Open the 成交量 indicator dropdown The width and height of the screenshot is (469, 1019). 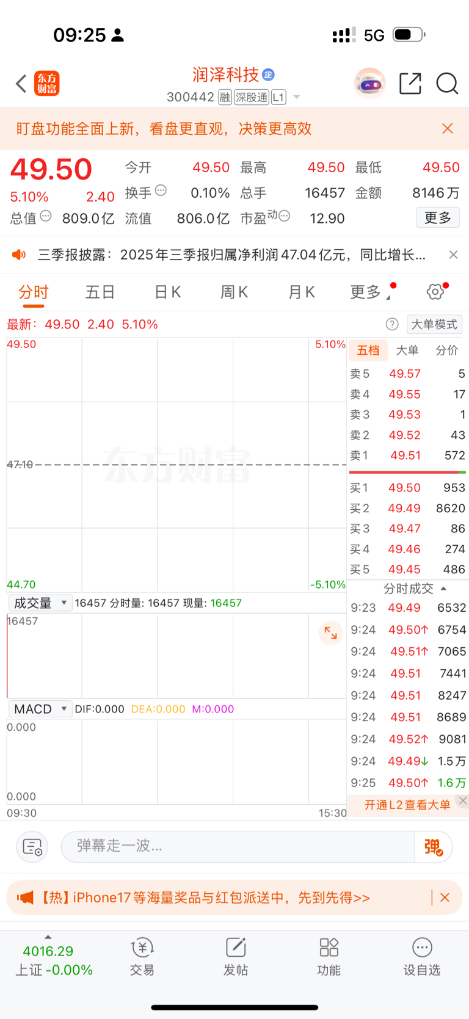[x=40, y=603]
